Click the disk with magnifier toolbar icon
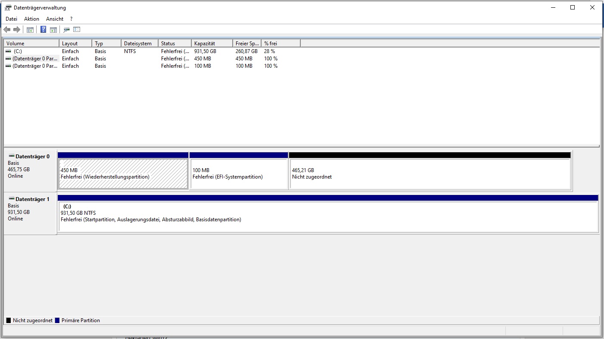Viewport: 604px width, 339px height. click(x=67, y=30)
